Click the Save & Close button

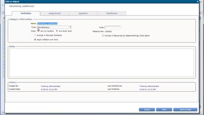(186, 110)
